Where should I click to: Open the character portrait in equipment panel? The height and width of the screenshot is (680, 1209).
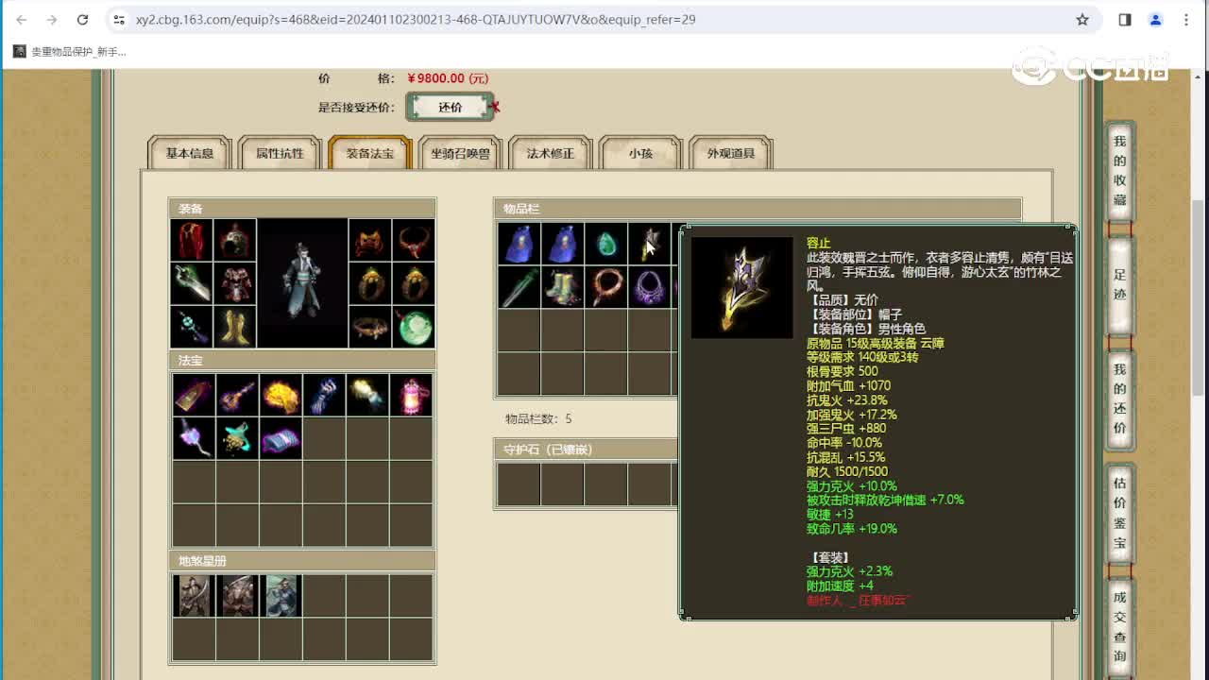[x=302, y=283]
